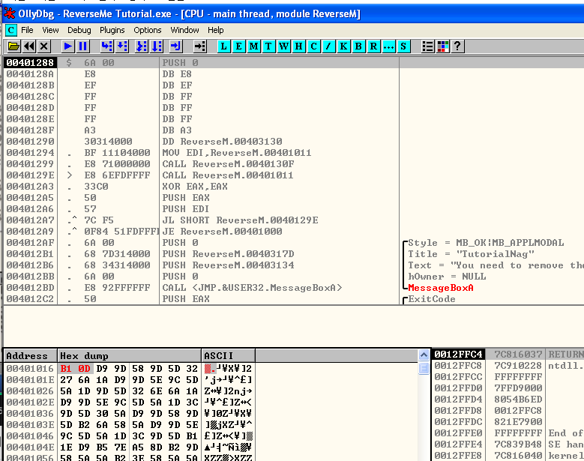Click the dump pane scroll up arrow
The width and height of the screenshot is (584, 461).
point(424,355)
